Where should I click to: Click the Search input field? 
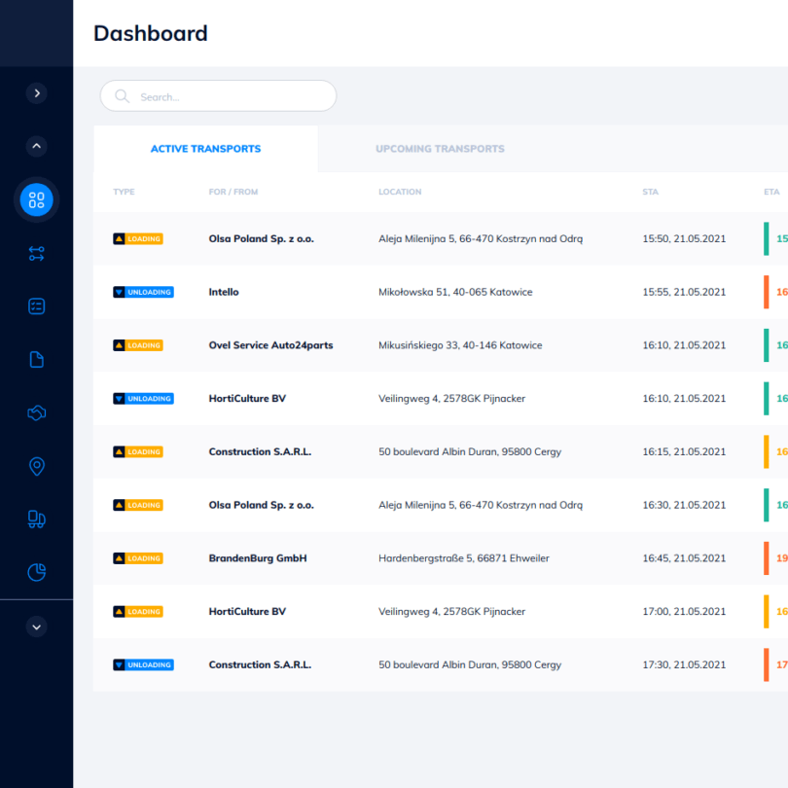pyautogui.click(x=218, y=96)
